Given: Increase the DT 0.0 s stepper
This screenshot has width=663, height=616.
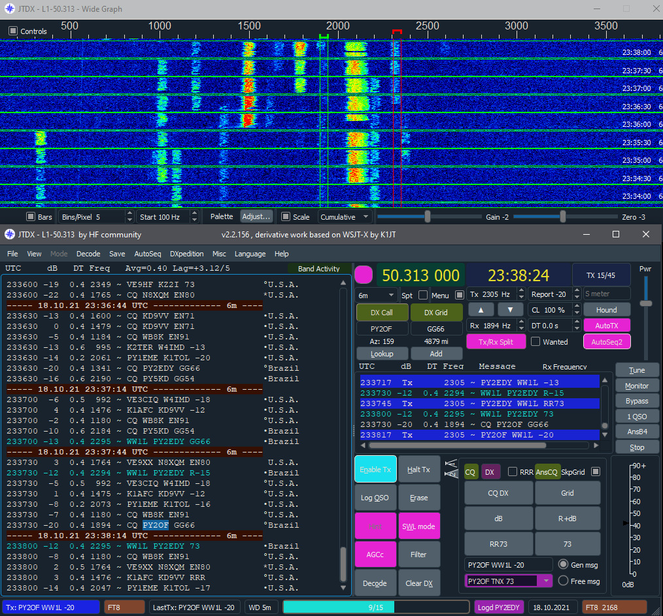Looking at the screenshot, I should pos(577,323).
